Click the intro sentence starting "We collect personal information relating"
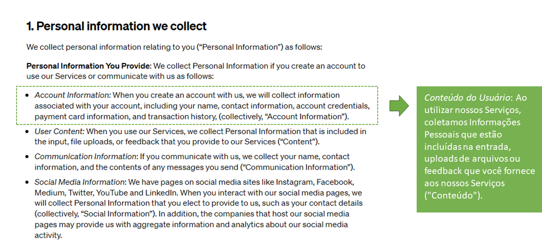 tap(174, 47)
